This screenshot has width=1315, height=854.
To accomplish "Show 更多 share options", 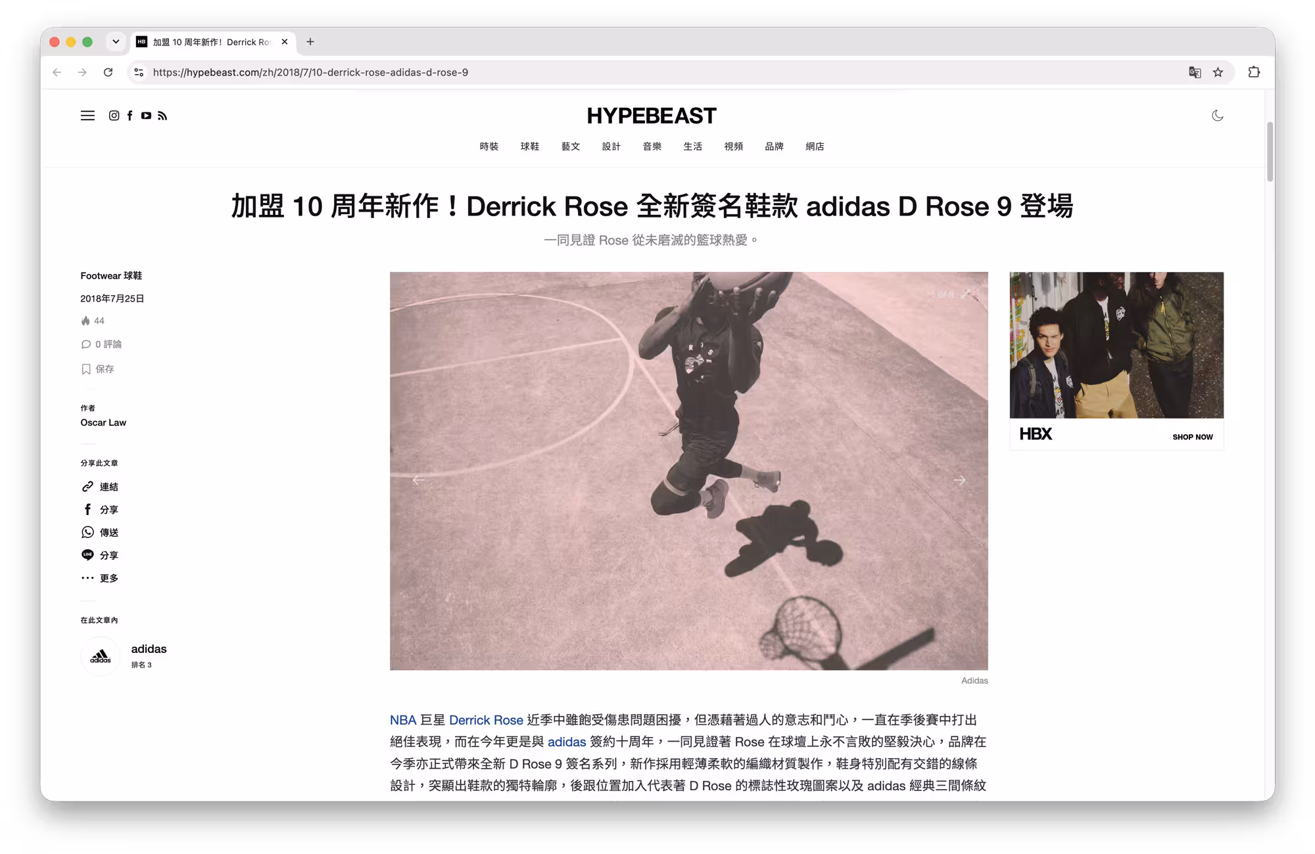I will coord(100,578).
